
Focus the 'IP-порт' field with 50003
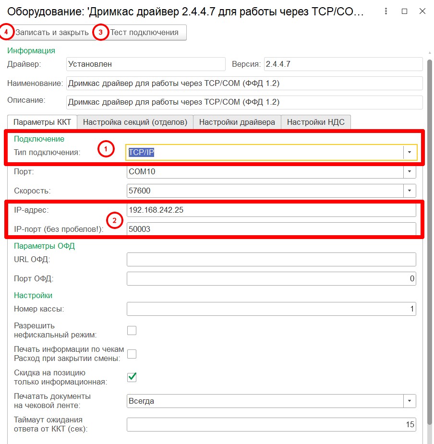point(271,229)
